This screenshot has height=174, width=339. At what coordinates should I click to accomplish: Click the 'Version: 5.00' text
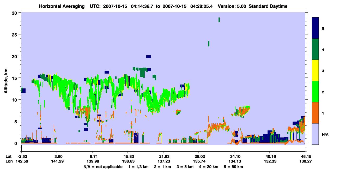232,6
